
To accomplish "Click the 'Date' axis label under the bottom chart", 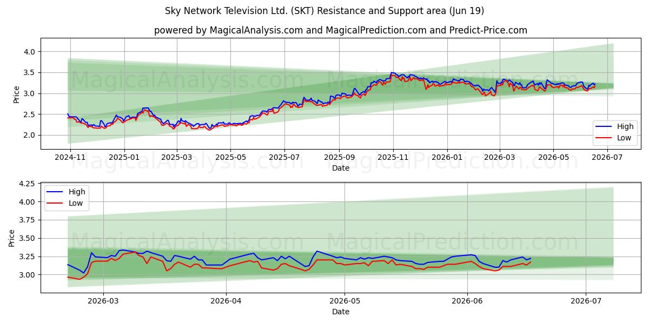I will (x=341, y=312).
